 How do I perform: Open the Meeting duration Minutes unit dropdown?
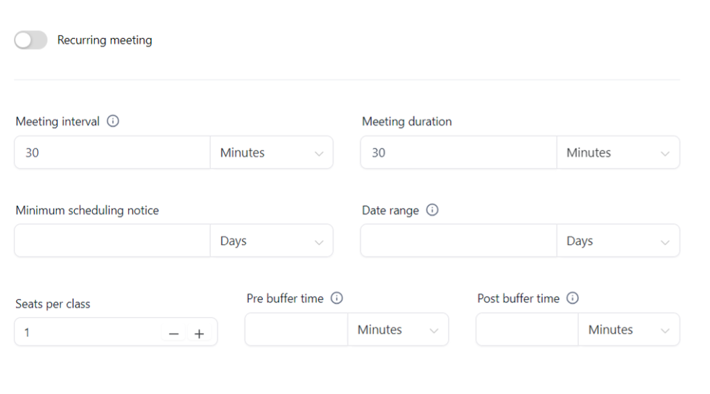(618, 153)
